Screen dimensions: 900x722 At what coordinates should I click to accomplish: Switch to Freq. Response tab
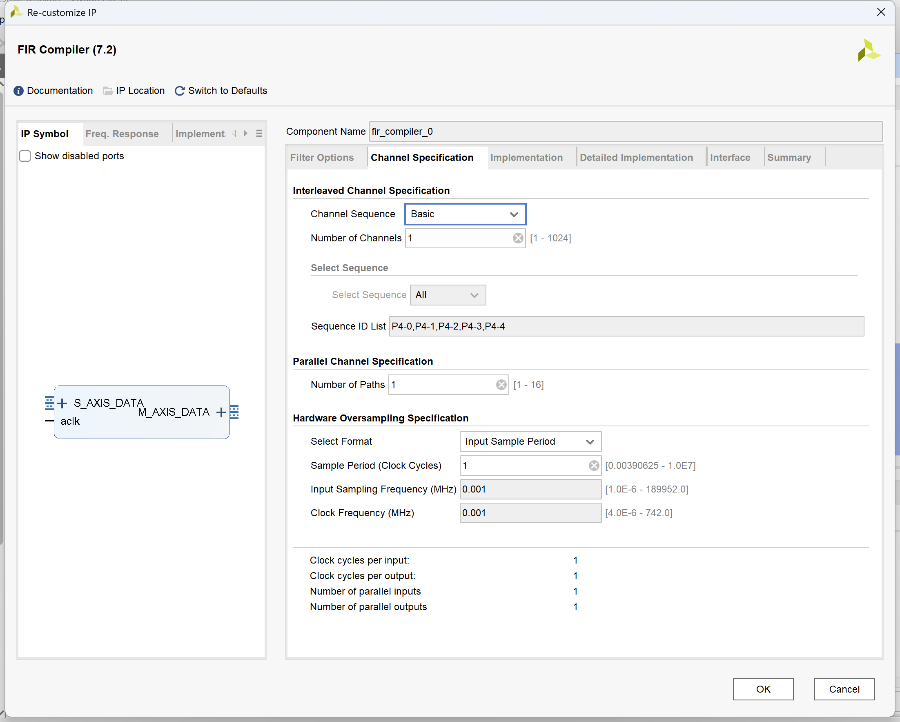coord(122,134)
